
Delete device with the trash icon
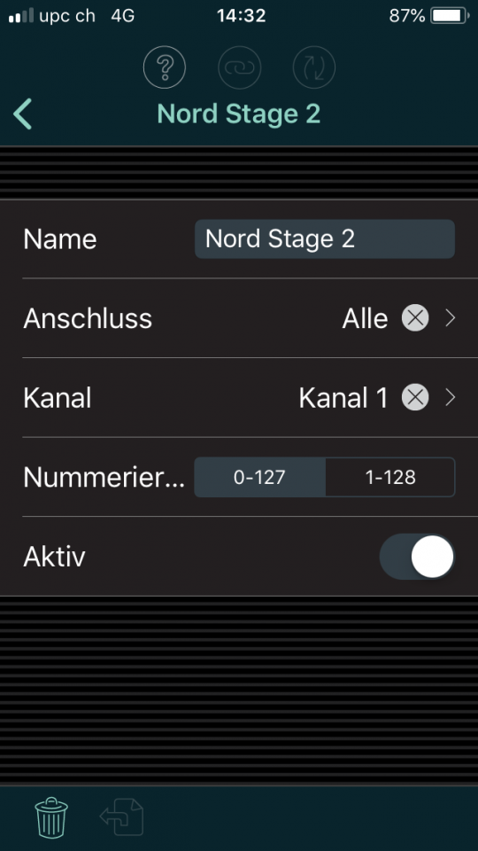51,817
